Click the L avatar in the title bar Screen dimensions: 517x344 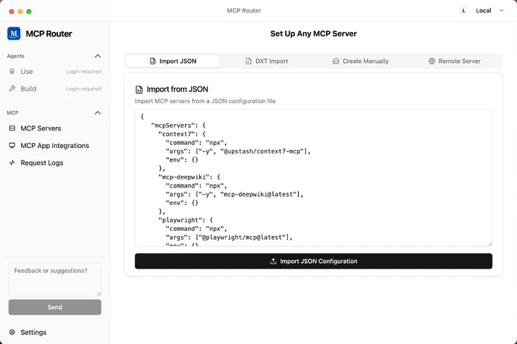tap(464, 11)
